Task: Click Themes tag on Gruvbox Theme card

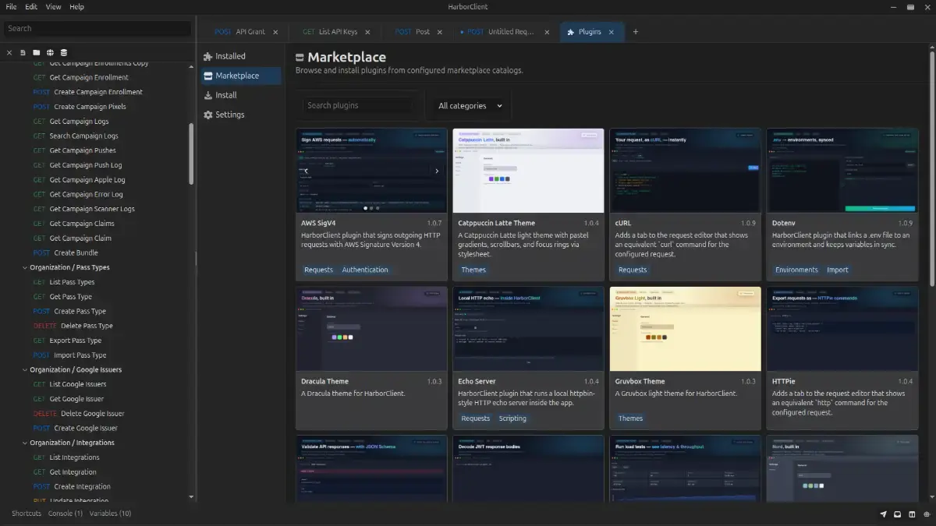Action: (630, 418)
